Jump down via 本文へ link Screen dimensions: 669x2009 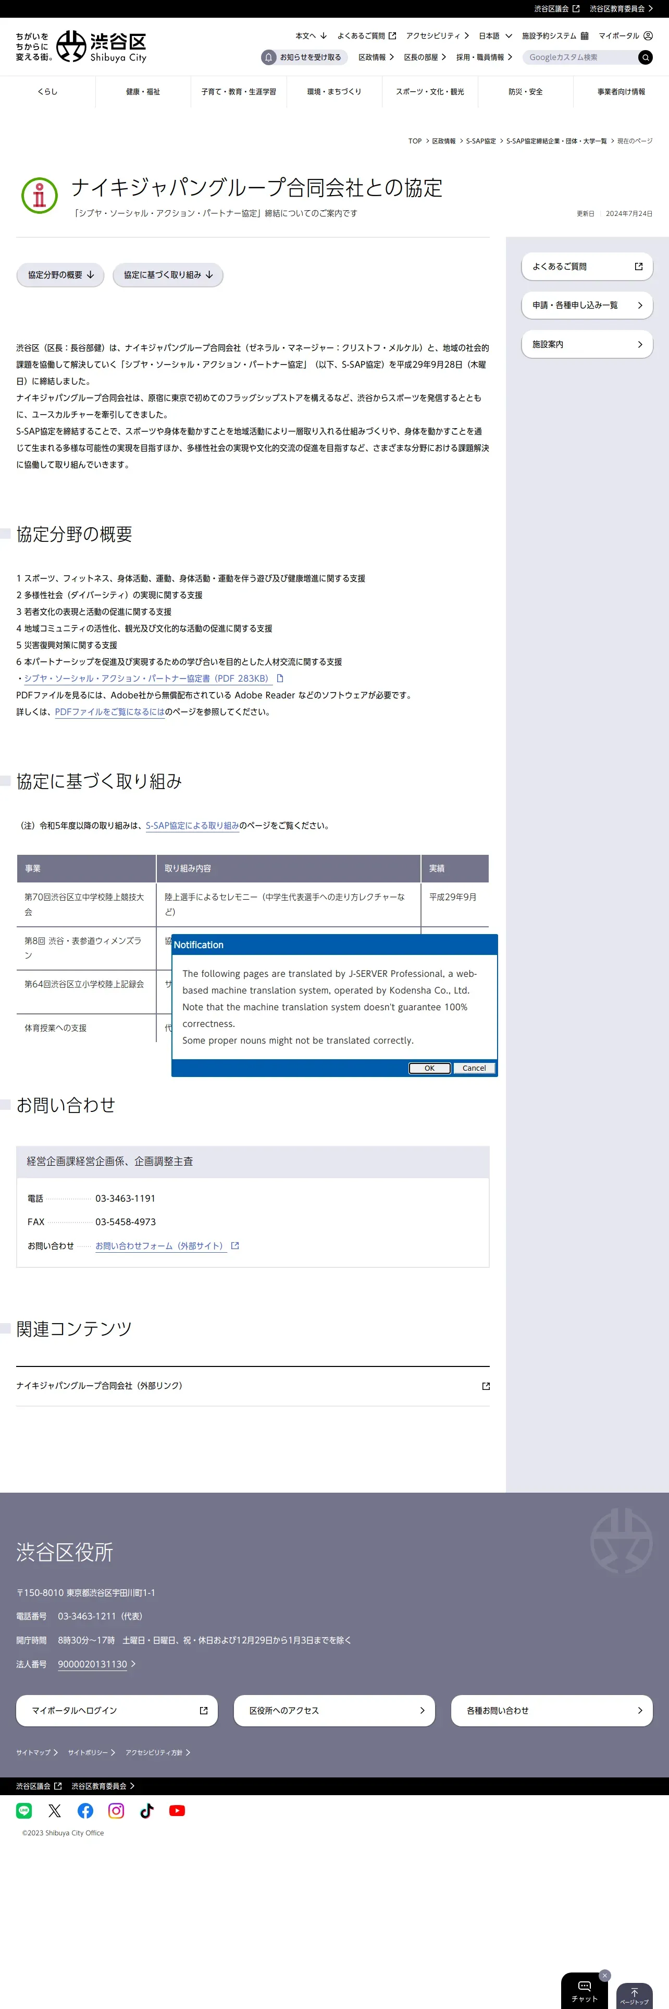pyautogui.click(x=311, y=36)
